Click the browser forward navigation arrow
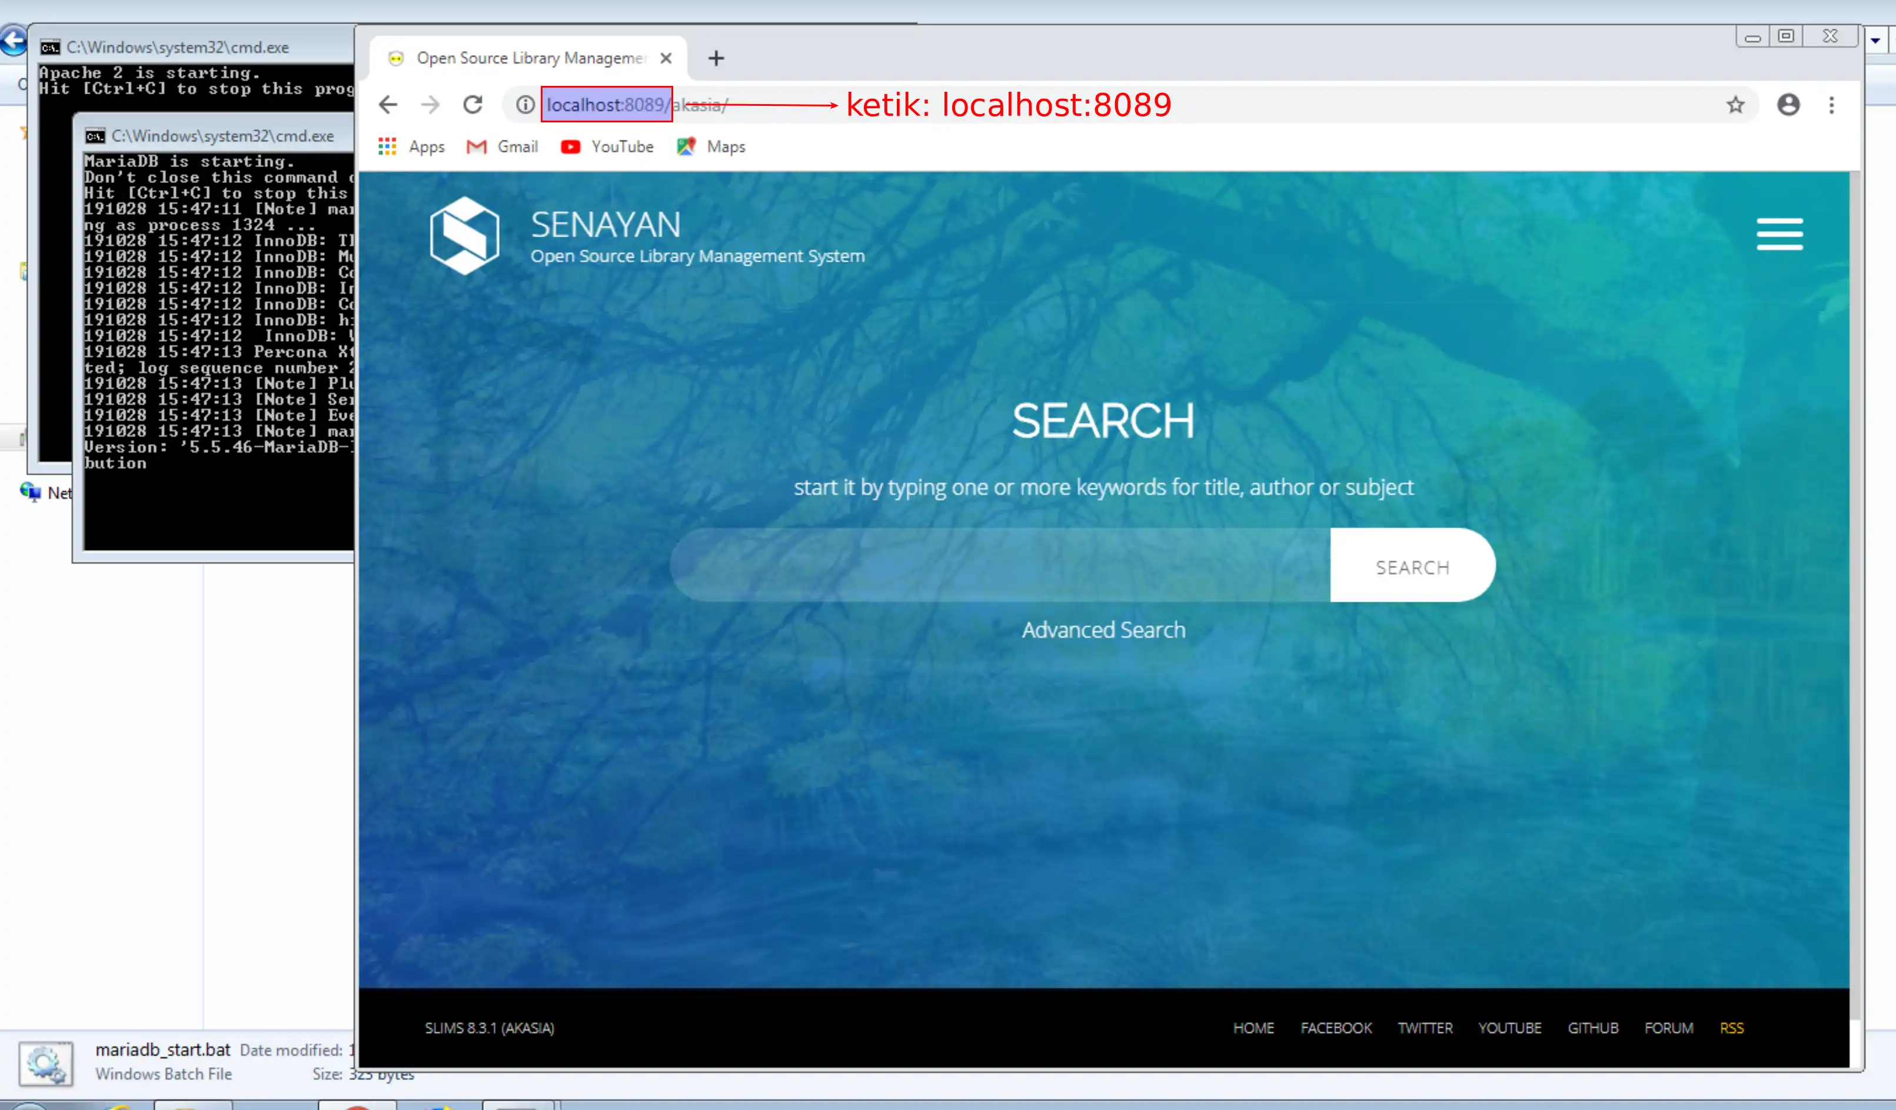 click(430, 104)
